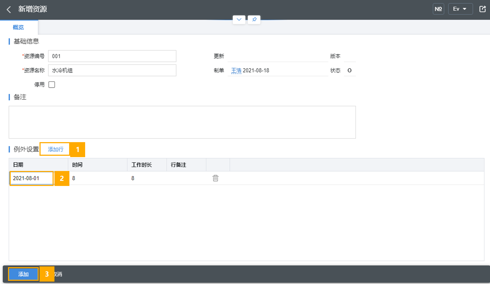Click the 2021-08-18 creation date text
This screenshot has height=284, width=490.
tap(256, 71)
